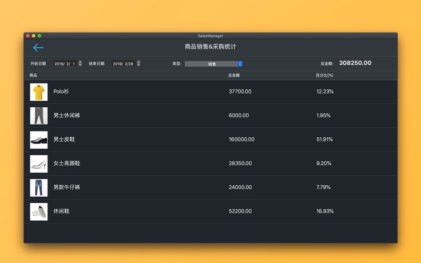Click the percentage 1.95%

click(x=323, y=115)
